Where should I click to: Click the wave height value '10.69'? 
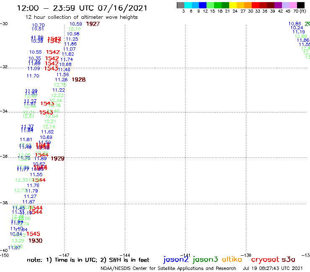point(46,137)
